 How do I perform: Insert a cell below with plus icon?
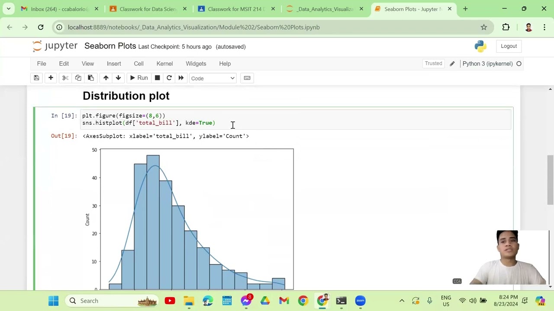click(x=51, y=78)
